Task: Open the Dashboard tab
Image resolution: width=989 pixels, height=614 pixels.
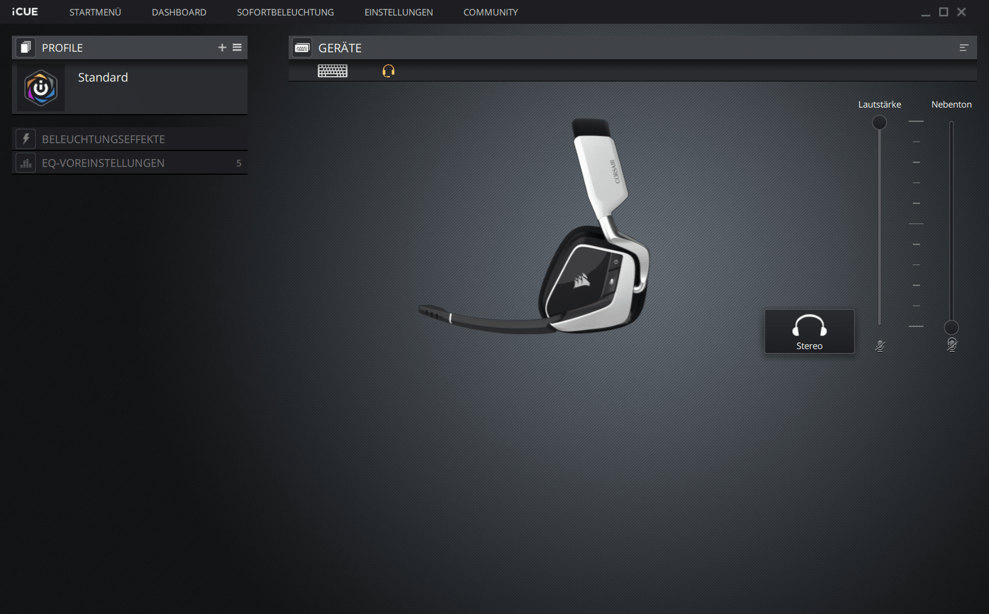Action: click(179, 12)
